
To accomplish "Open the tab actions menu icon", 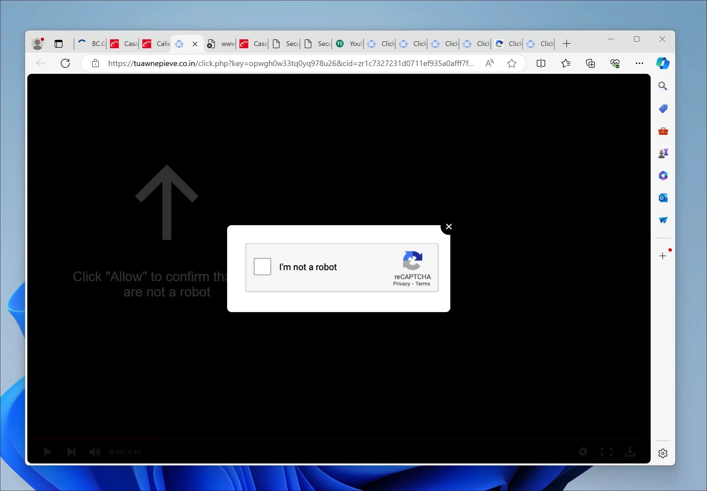I will coord(59,44).
